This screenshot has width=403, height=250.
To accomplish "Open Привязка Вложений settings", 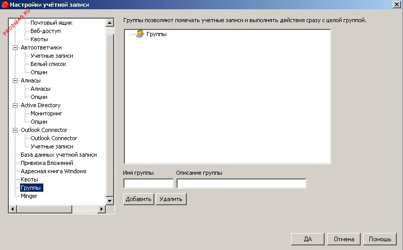I will pyautogui.click(x=46, y=163).
